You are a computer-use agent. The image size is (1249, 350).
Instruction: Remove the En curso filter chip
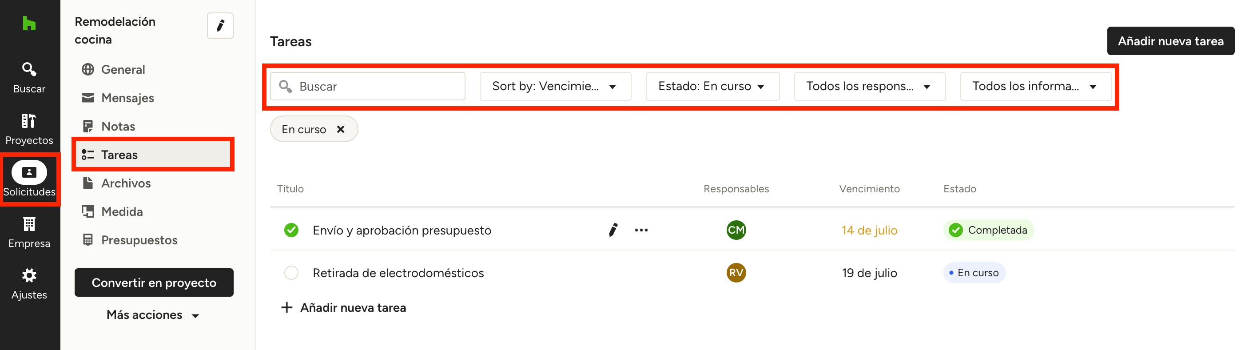coord(341,129)
